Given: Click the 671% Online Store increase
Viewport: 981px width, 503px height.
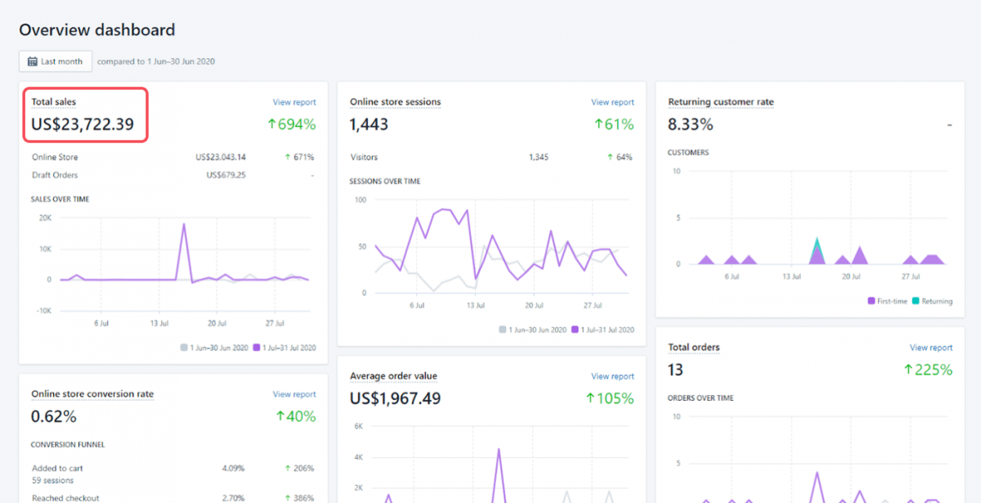Looking at the screenshot, I should pyautogui.click(x=299, y=157).
